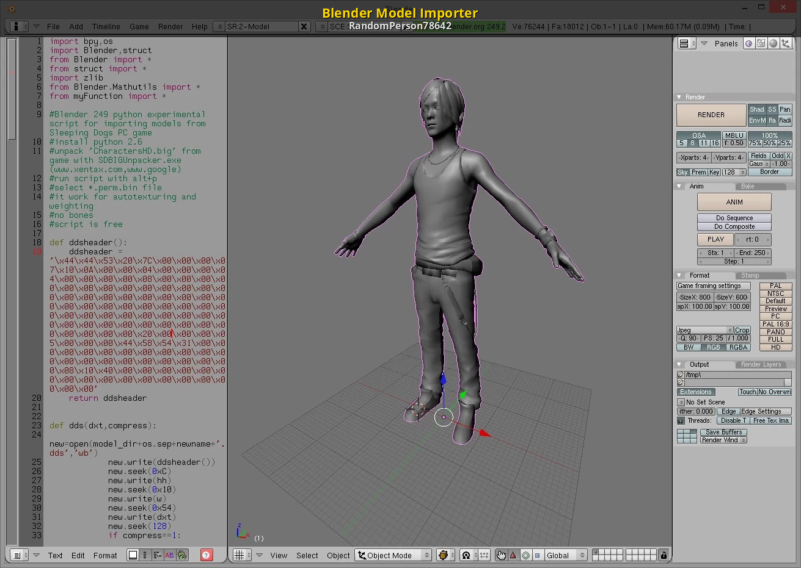Collapse the Format panel triangle
801x568 pixels.
679,275
